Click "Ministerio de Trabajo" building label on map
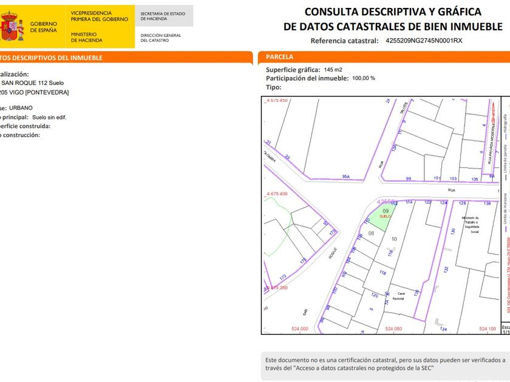 pos(471,225)
